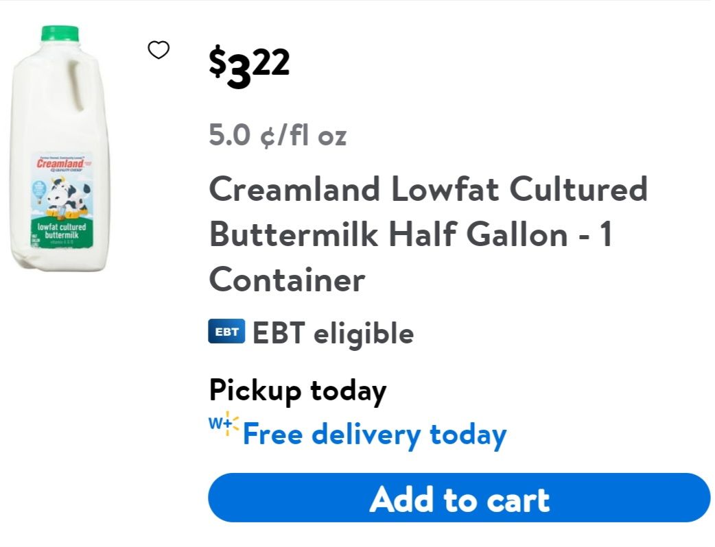715x547 pixels.
Task: Click the word today in Pickup today
Action: (x=349, y=391)
